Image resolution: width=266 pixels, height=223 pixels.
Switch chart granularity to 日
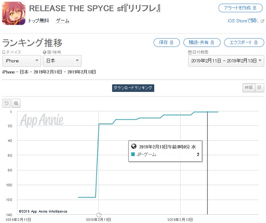[259, 88]
